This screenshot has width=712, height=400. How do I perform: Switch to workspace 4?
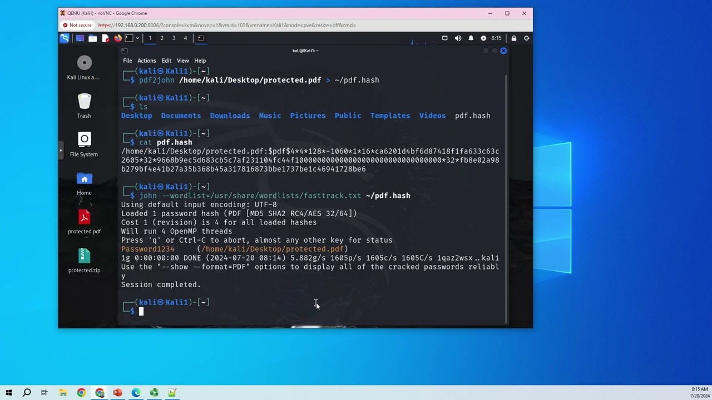pos(185,38)
